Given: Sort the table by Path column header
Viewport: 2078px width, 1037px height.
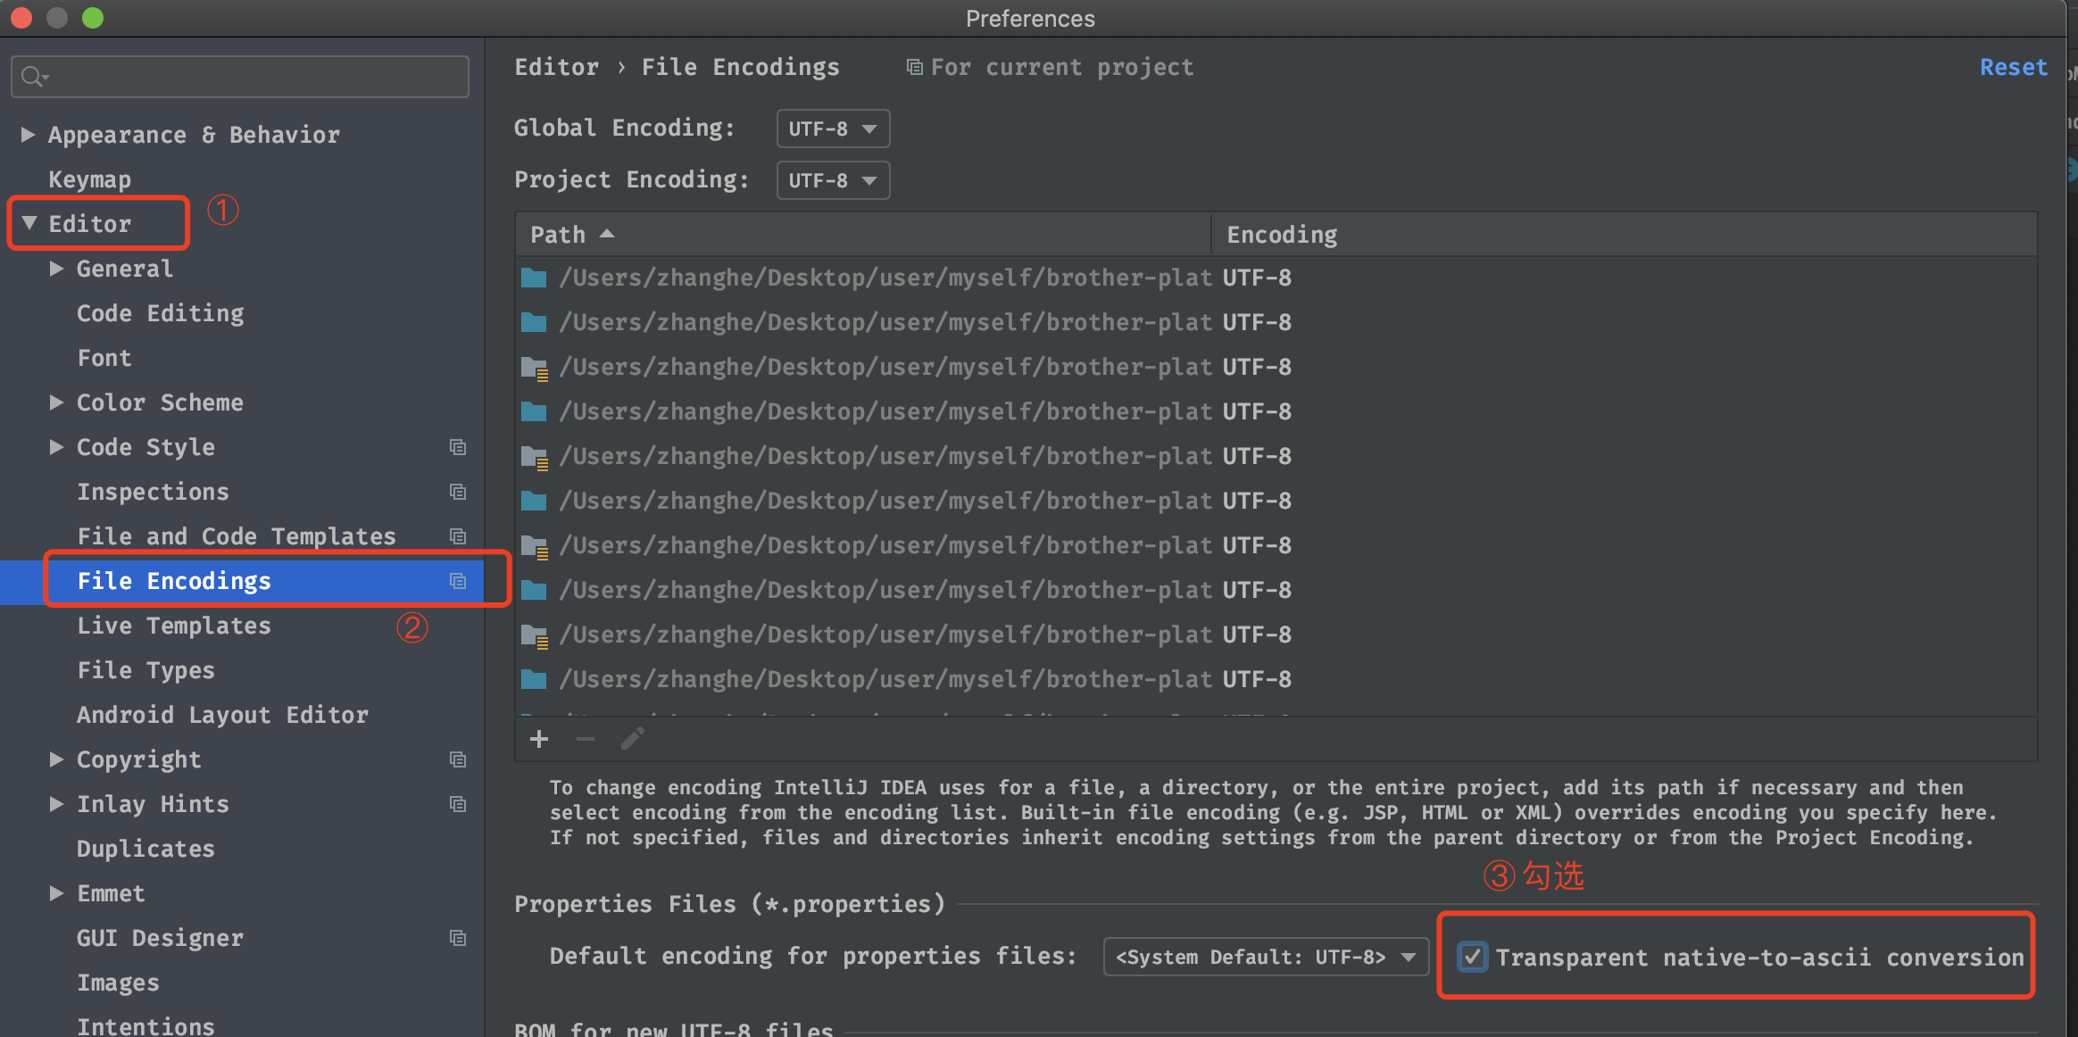Looking at the screenshot, I should [558, 235].
